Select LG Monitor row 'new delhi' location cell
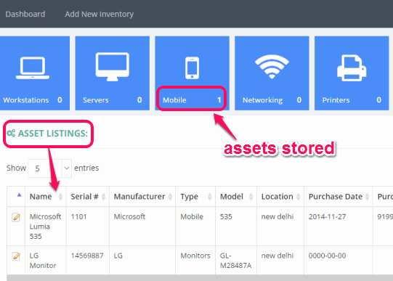This screenshot has height=281, width=393. click(x=280, y=261)
